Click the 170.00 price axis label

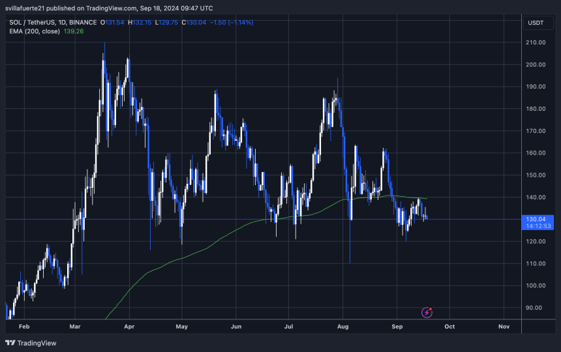tap(536, 131)
